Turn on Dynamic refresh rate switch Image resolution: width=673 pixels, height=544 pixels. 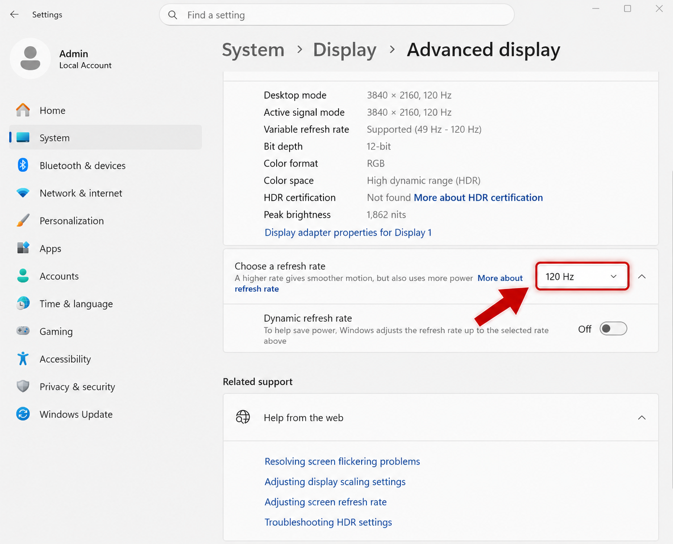(613, 329)
